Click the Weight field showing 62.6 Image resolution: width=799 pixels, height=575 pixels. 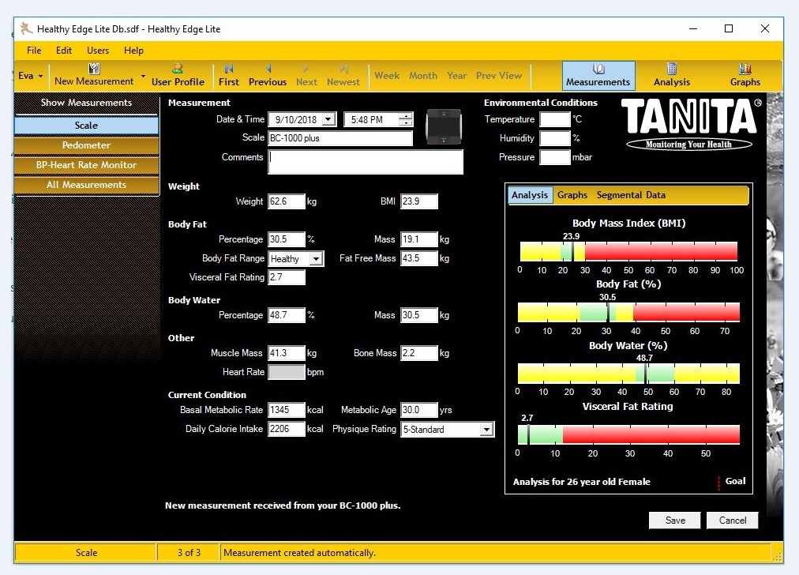pyautogui.click(x=287, y=201)
